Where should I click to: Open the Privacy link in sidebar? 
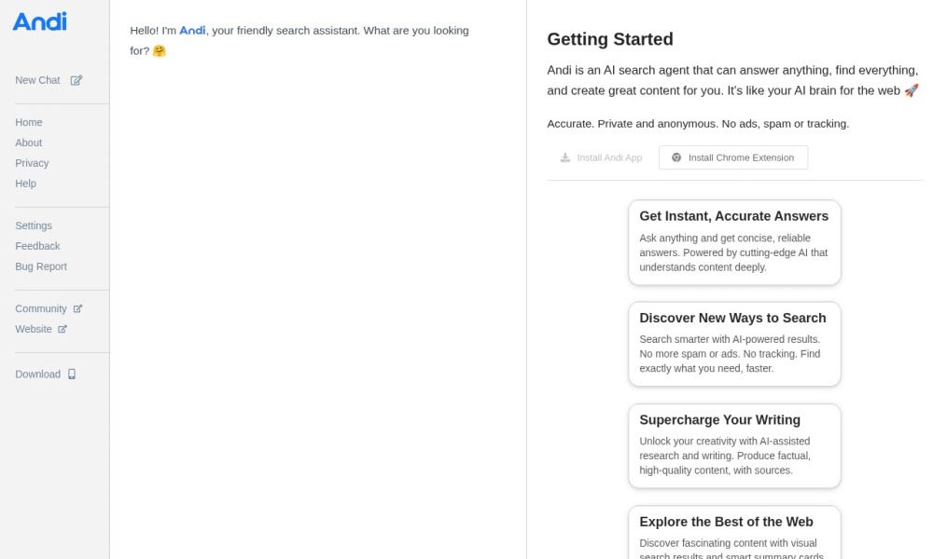pyautogui.click(x=32, y=164)
